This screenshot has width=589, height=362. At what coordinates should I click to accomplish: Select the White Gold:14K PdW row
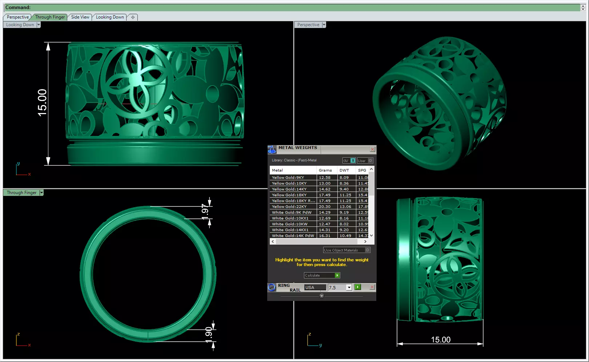coord(319,236)
